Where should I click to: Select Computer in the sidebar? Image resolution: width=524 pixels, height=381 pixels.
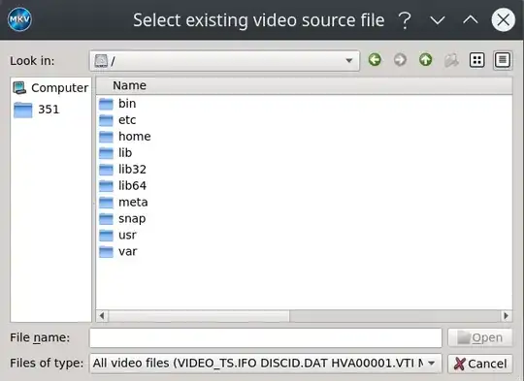[50, 88]
